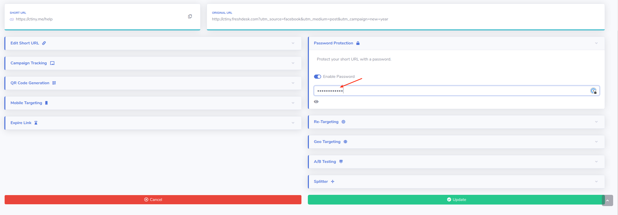
Task: Click the SHORT URL heading label
Action: pos(18,13)
